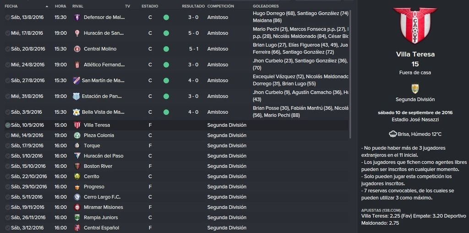469x233 pixels.
Task: Toggle the check mark beside Sáb, 13/8/2016 fixture
Action: pos(8,17)
